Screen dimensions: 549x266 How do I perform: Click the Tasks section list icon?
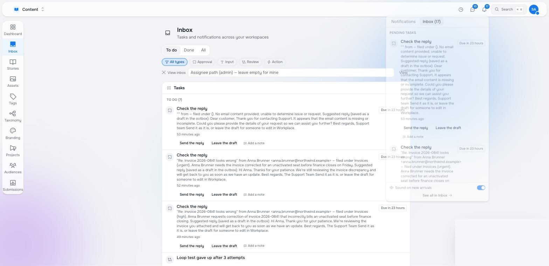(x=169, y=88)
